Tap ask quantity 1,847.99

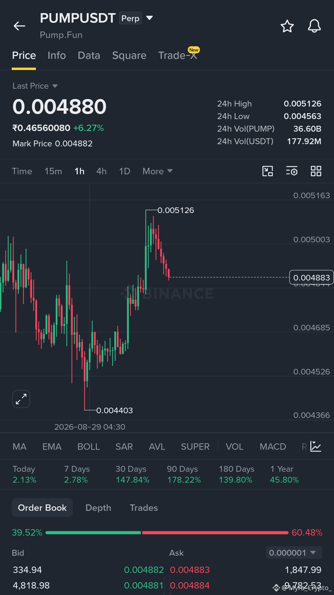click(303, 570)
